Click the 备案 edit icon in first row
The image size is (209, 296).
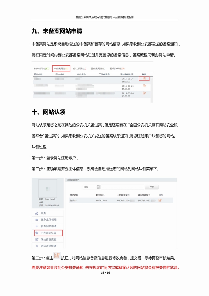(144, 79)
